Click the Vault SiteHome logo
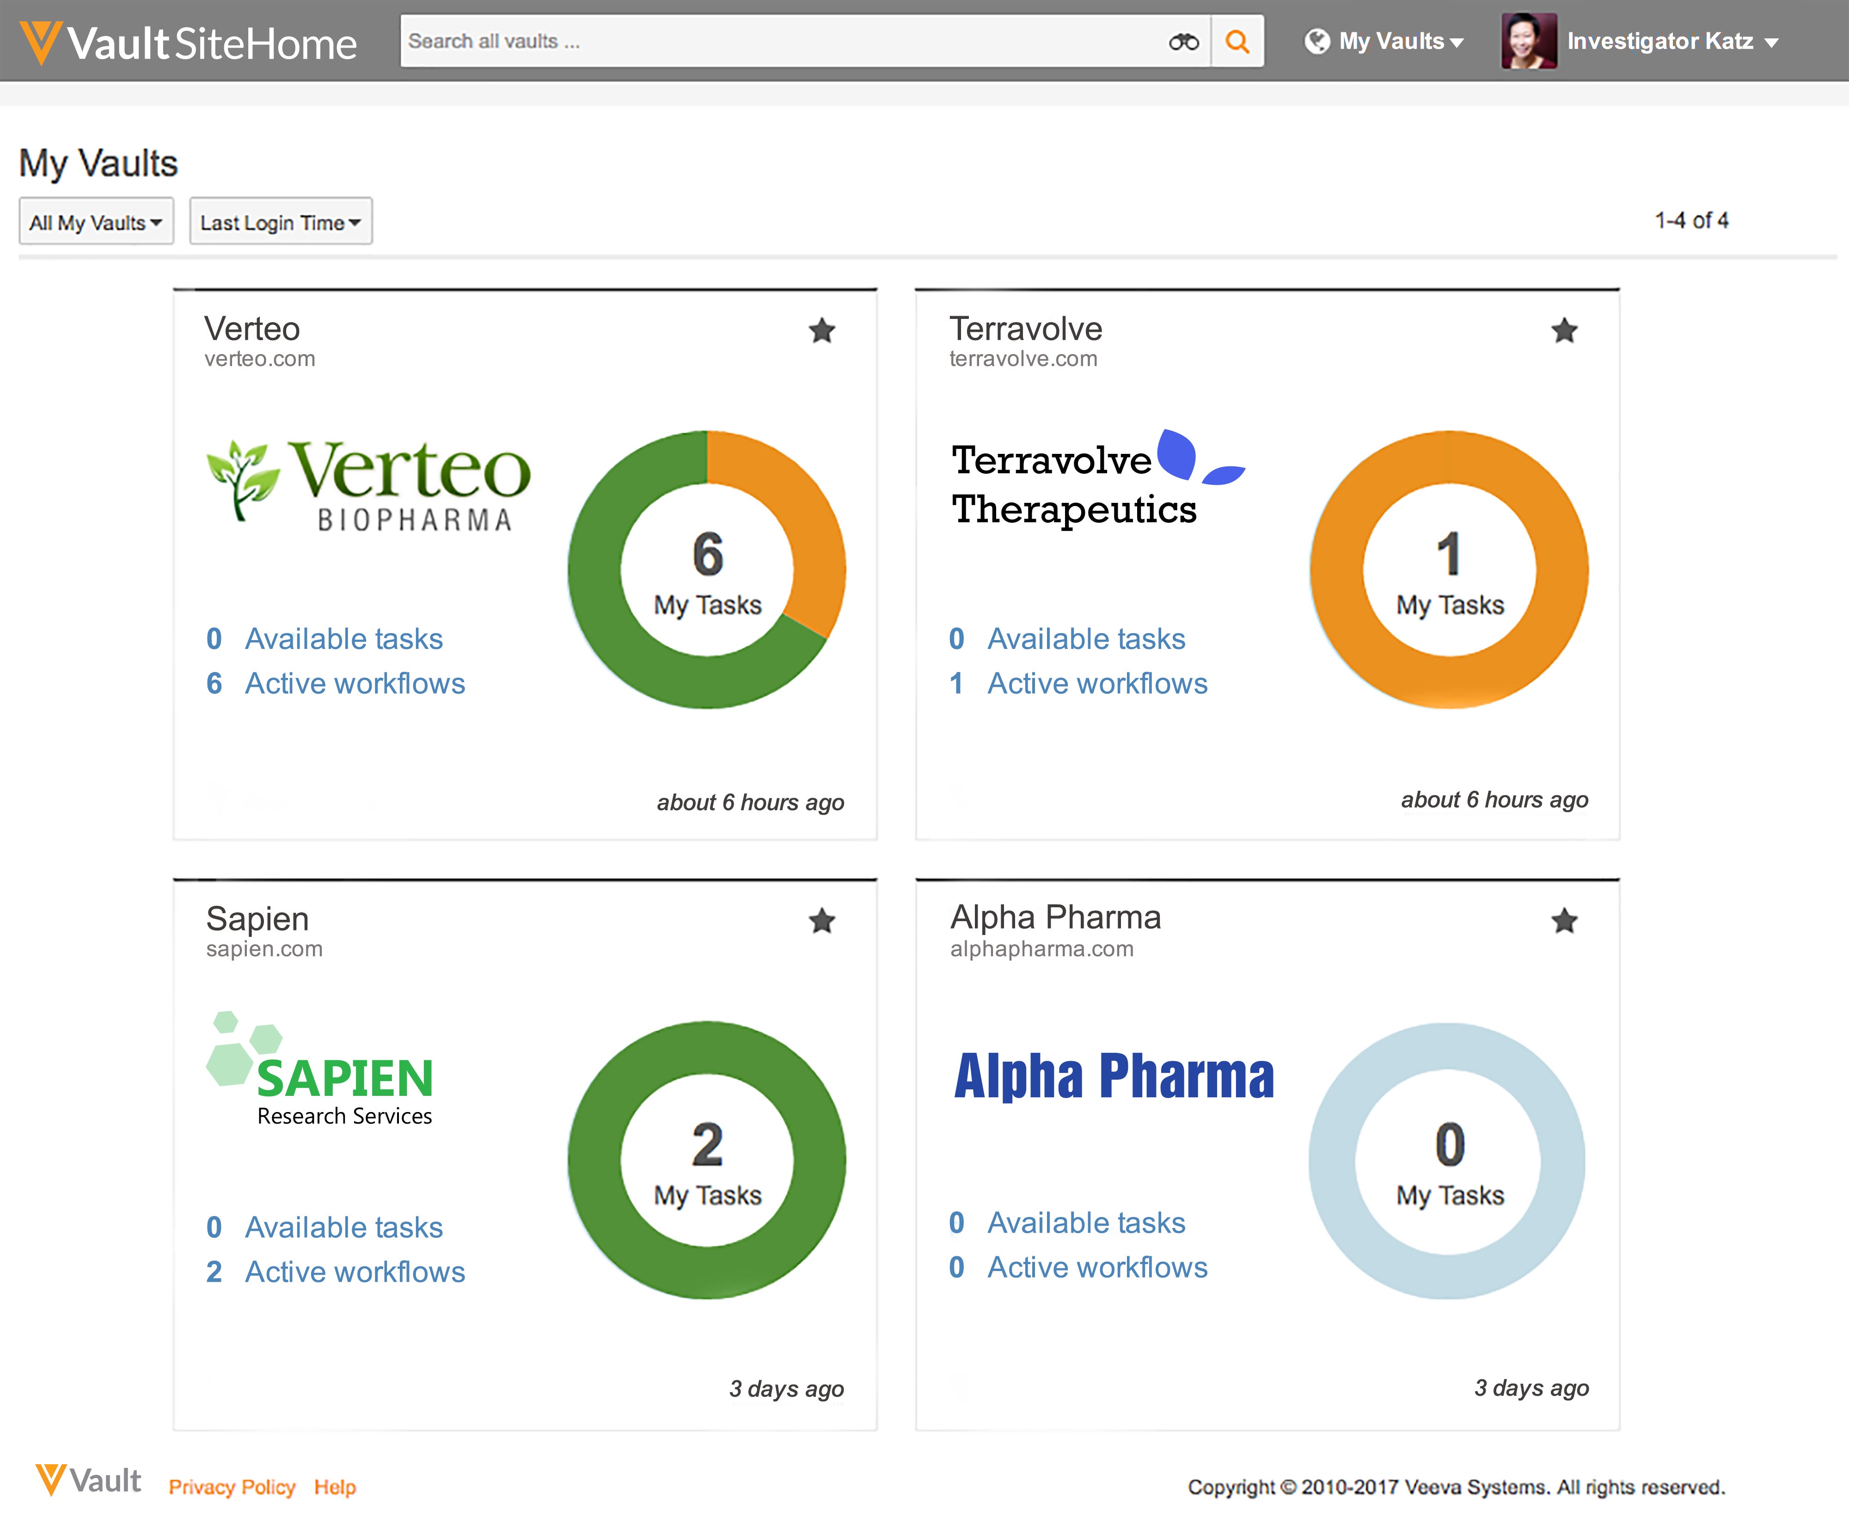This screenshot has width=1849, height=1528. point(188,42)
